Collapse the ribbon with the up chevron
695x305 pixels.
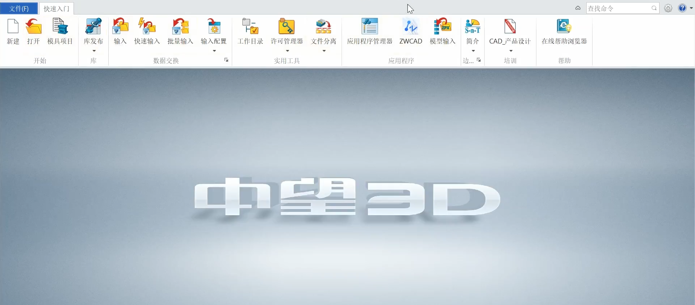point(578,8)
